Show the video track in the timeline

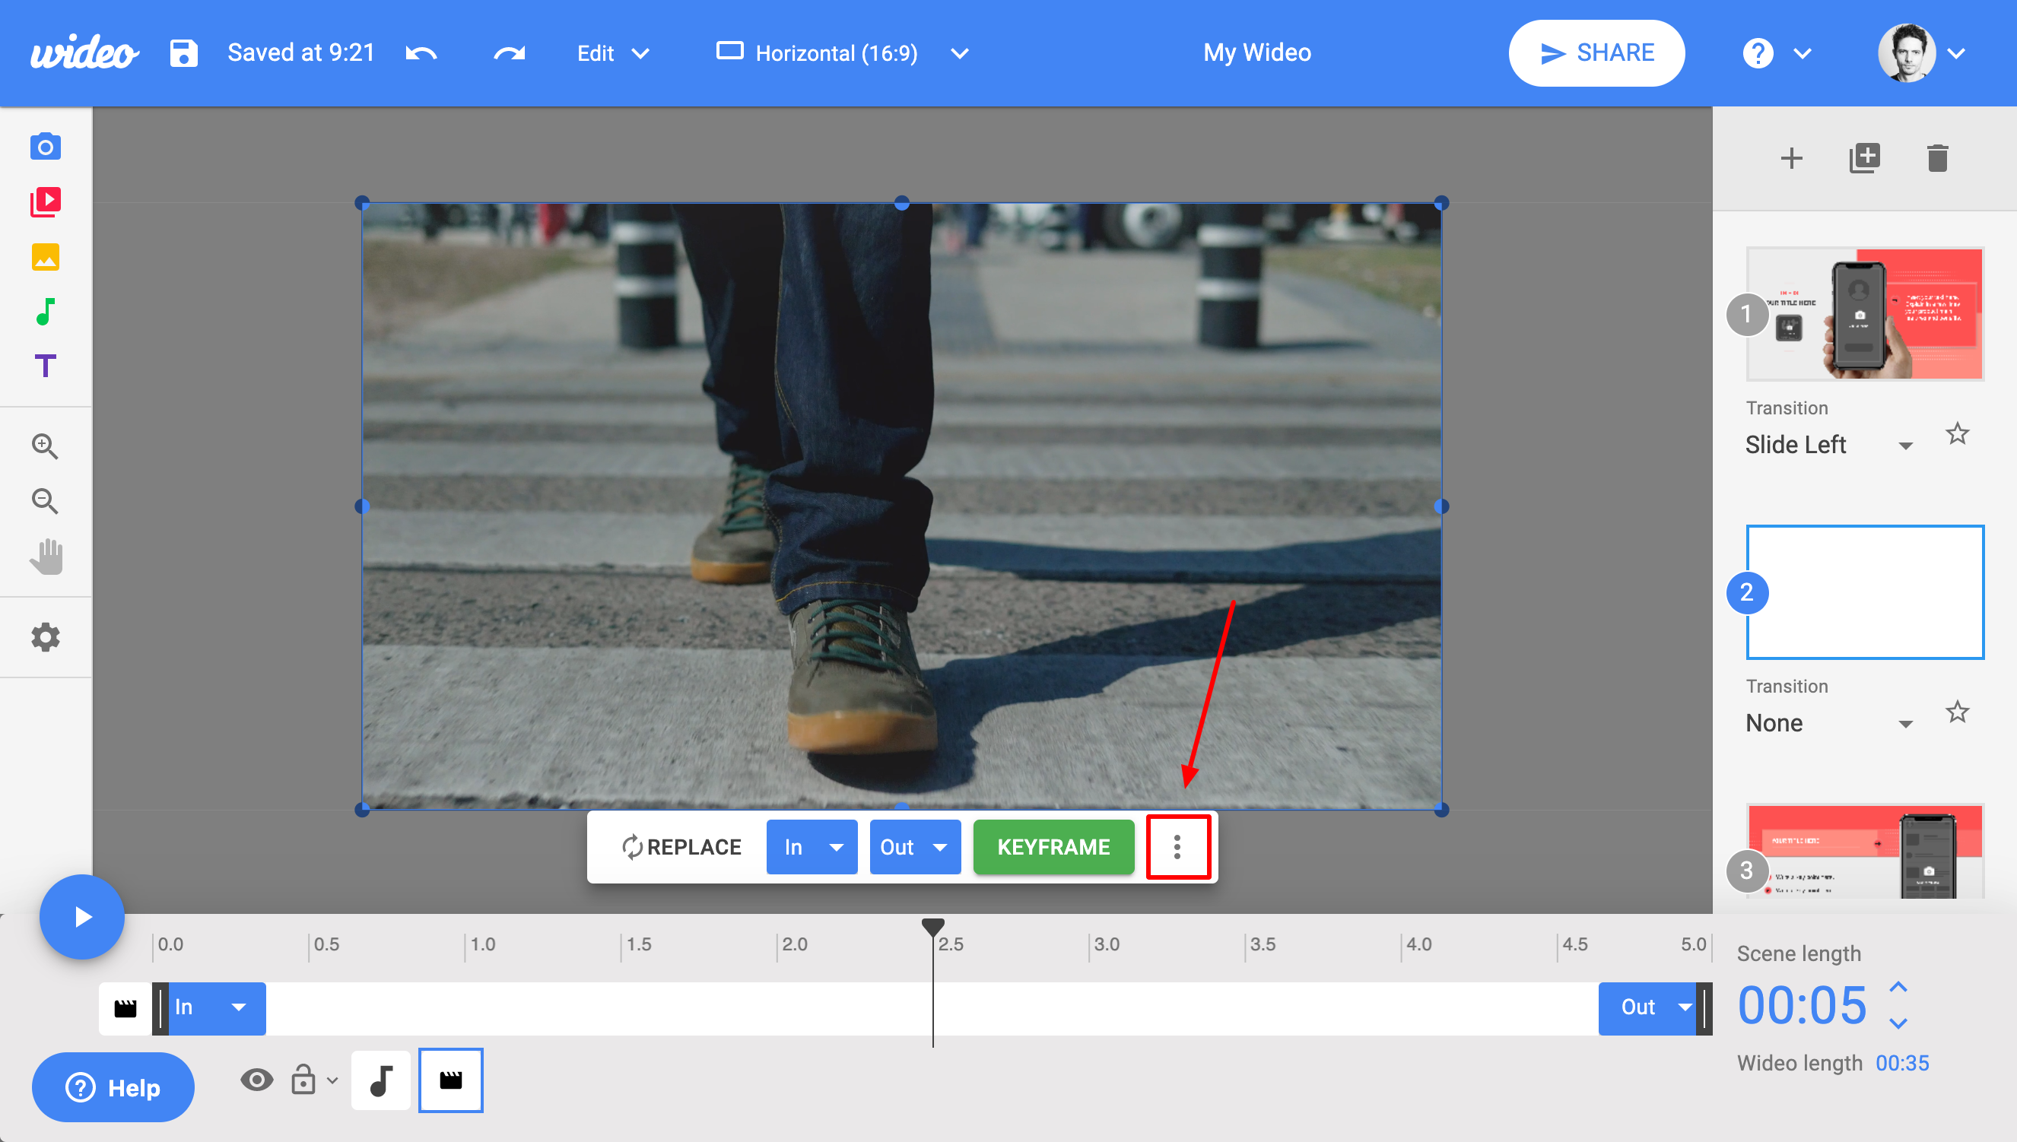451,1080
